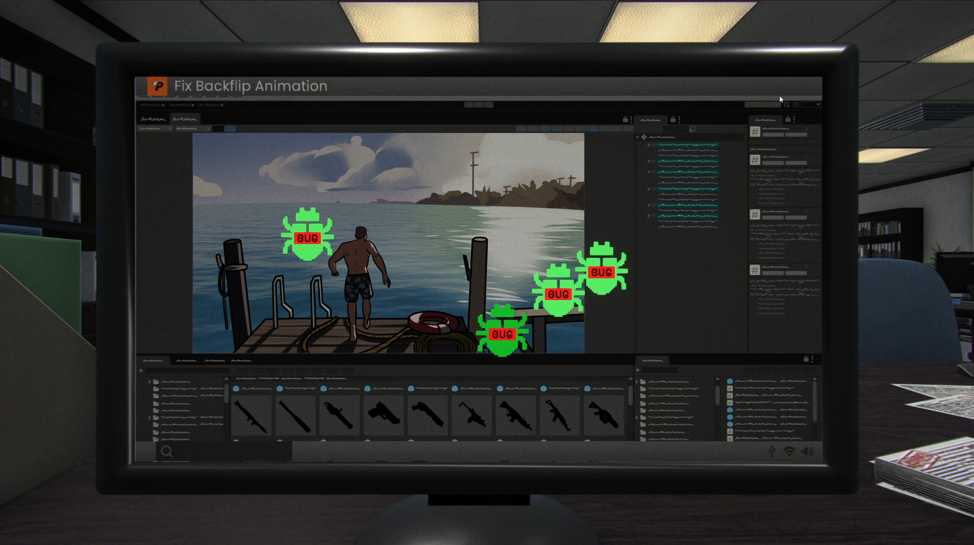Click the "Fix Backflip Animation" window title
The height and width of the screenshot is (545, 974).
click(x=250, y=86)
